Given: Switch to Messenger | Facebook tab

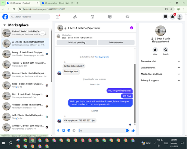Looking at the screenshot, I should tap(22, 3).
